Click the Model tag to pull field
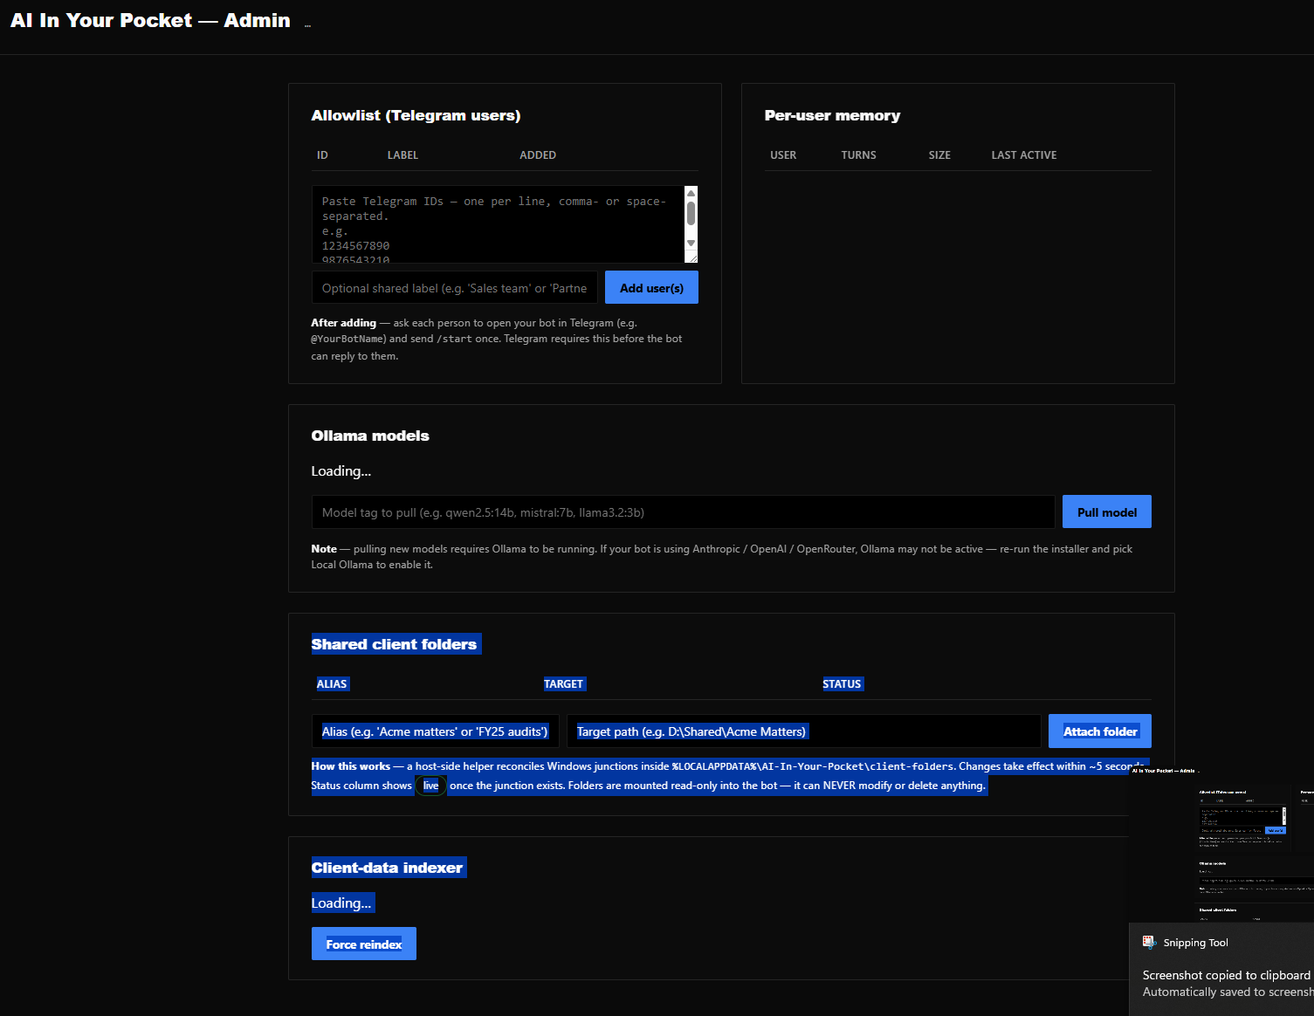The width and height of the screenshot is (1314, 1016). pos(684,512)
